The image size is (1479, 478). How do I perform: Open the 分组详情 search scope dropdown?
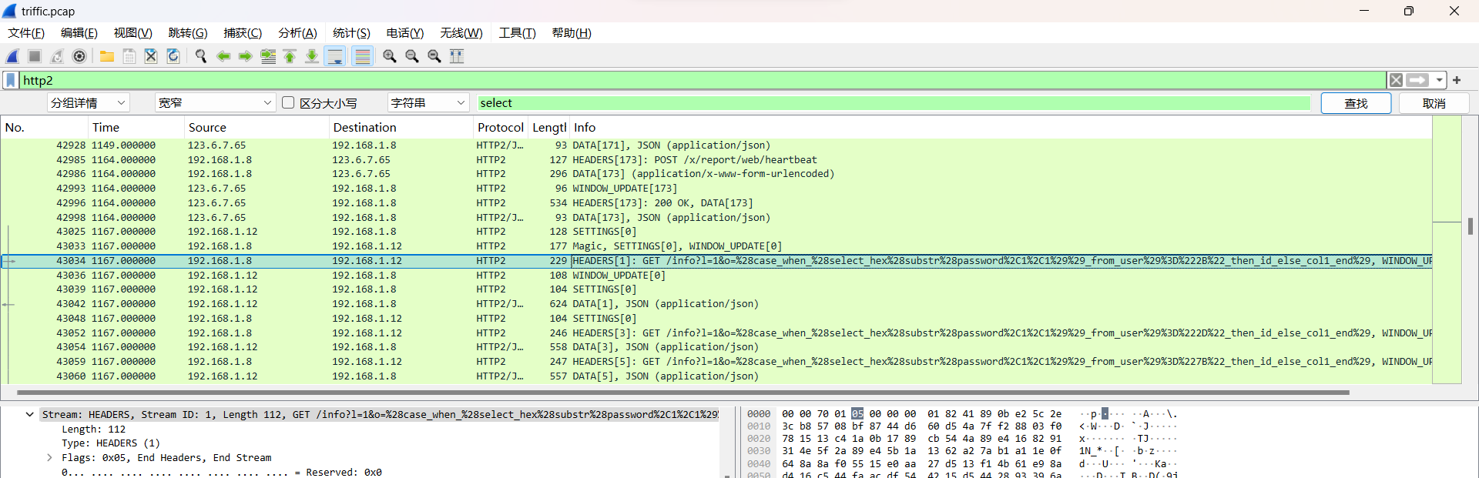click(x=88, y=103)
